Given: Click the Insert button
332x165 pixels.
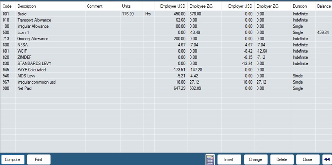Looking at the screenshot, I should coord(229,159).
